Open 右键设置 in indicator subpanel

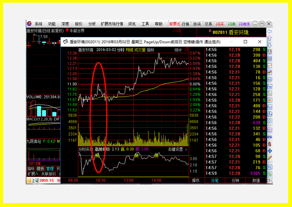(176, 149)
